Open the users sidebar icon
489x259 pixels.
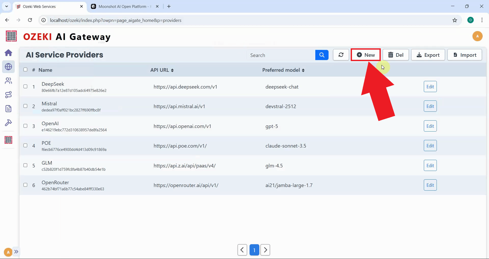point(8,81)
